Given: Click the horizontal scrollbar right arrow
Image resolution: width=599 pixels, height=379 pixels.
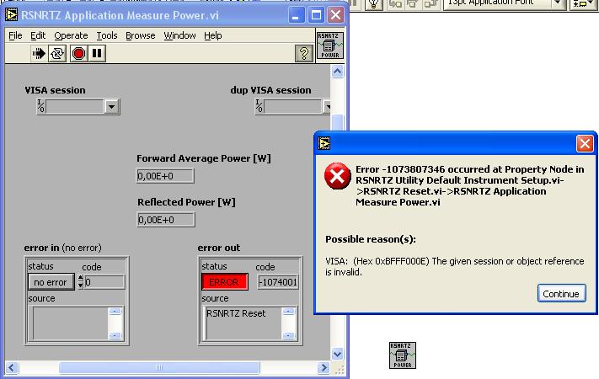Looking at the screenshot, I should [x=324, y=367].
